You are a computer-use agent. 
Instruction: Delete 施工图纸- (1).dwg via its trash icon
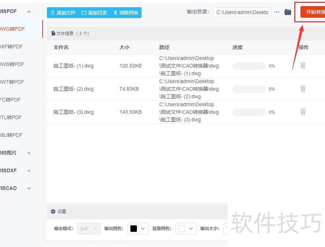click(303, 65)
